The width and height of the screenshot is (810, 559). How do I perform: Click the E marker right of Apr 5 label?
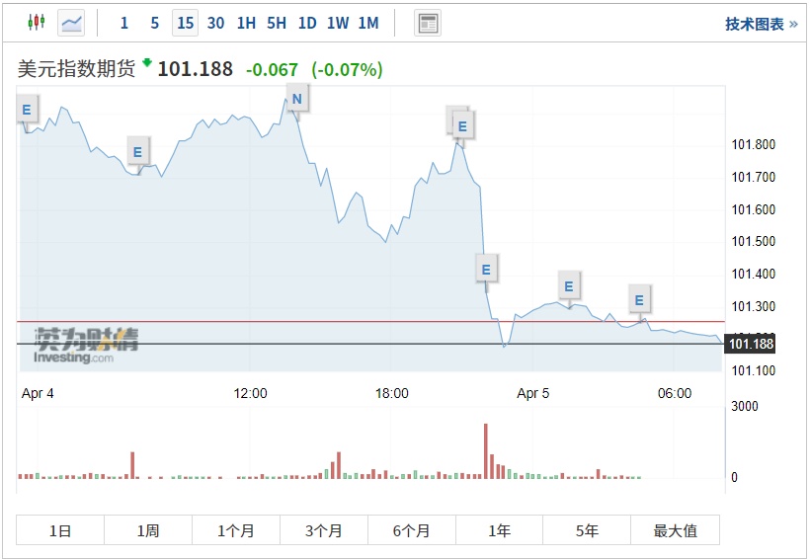click(x=568, y=287)
